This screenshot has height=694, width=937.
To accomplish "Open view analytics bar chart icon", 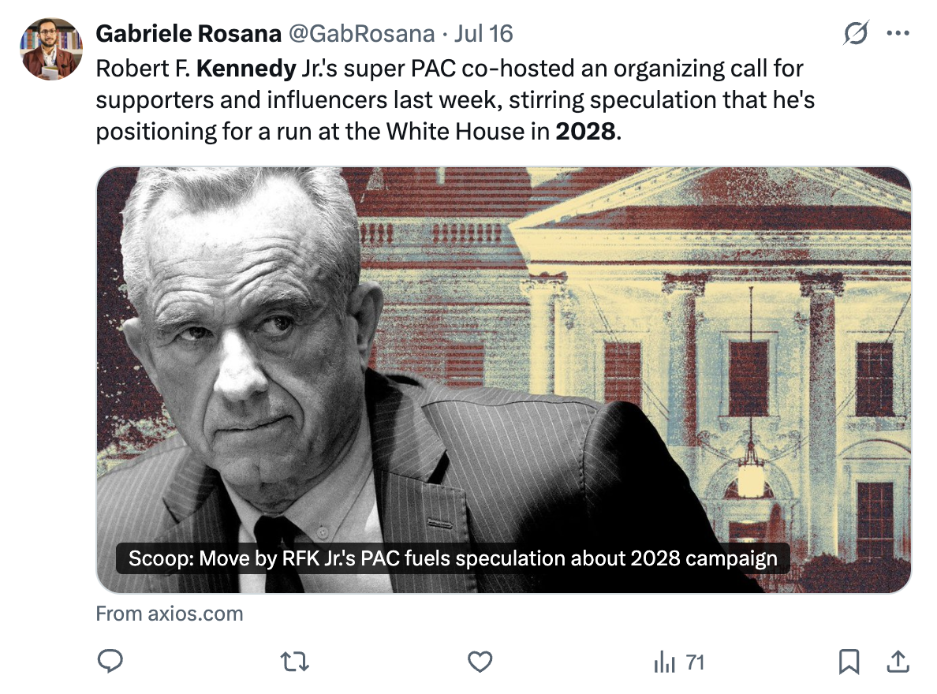I will pyautogui.click(x=665, y=662).
